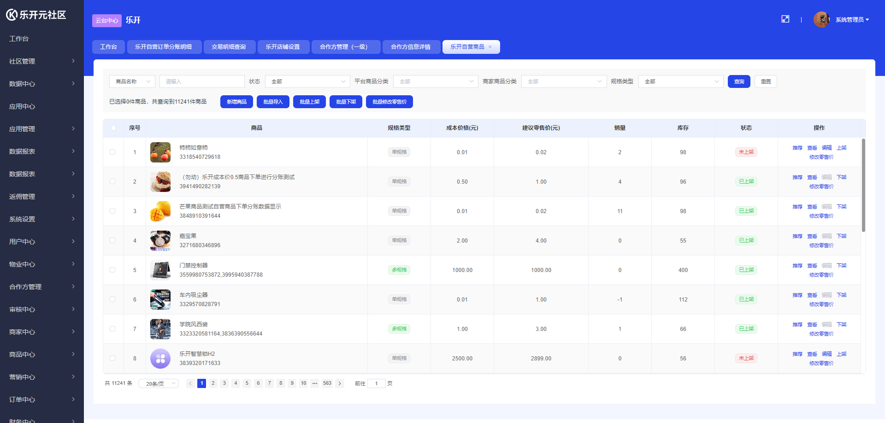The height and width of the screenshot is (423, 885).
Task: Select checkbox for row 1 柿柿如意柿
Action: pos(112,152)
